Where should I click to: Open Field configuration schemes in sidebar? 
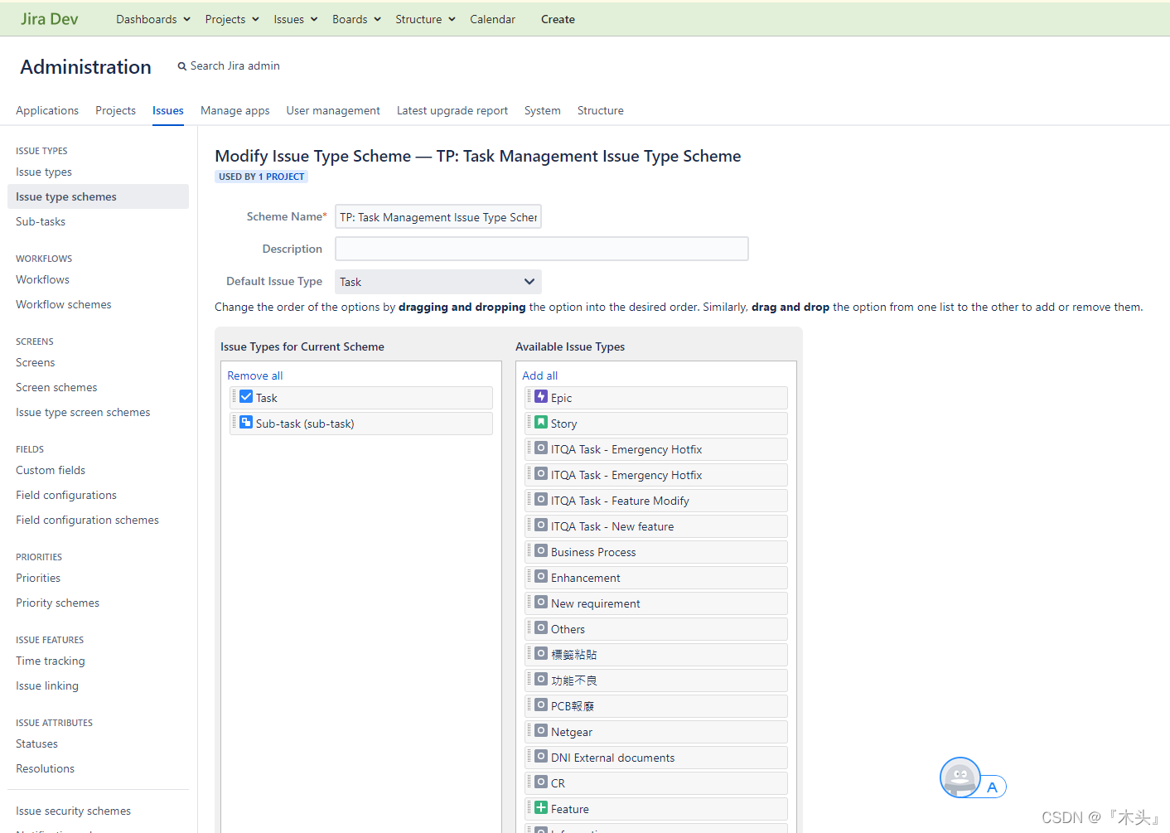coord(88,520)
